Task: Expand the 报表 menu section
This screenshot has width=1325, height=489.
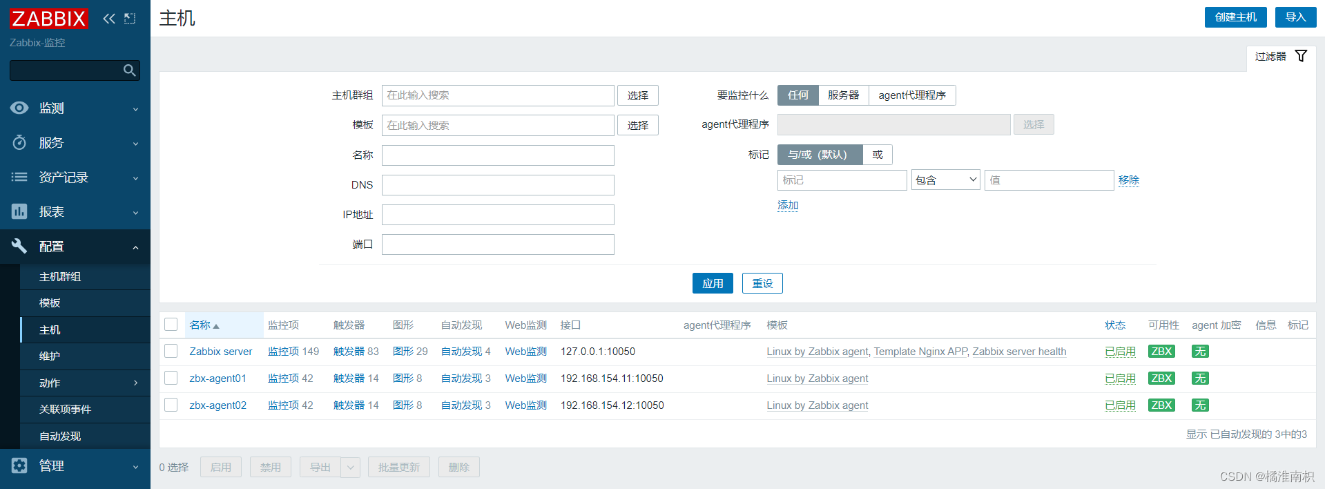Action: pos(135,213)
